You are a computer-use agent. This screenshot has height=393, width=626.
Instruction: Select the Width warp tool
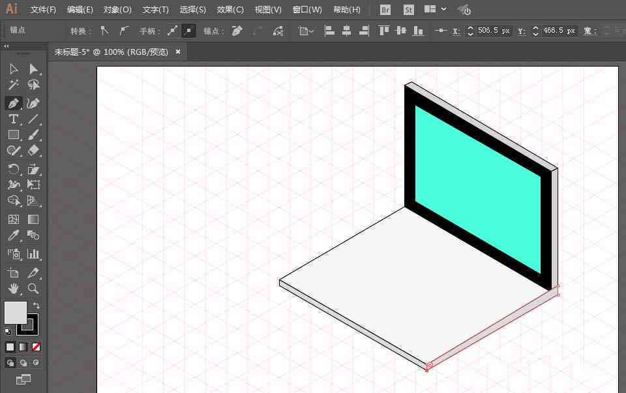14,185
